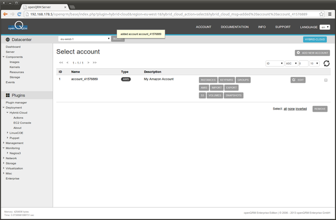The image size is (336, 220).
Task: Go to the first page of results
Action: [x=61, y=63]
